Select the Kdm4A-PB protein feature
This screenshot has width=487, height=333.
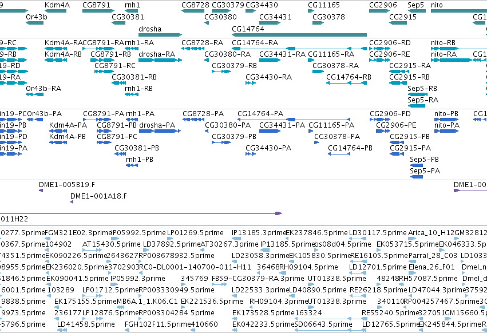(x=58, y=142)
